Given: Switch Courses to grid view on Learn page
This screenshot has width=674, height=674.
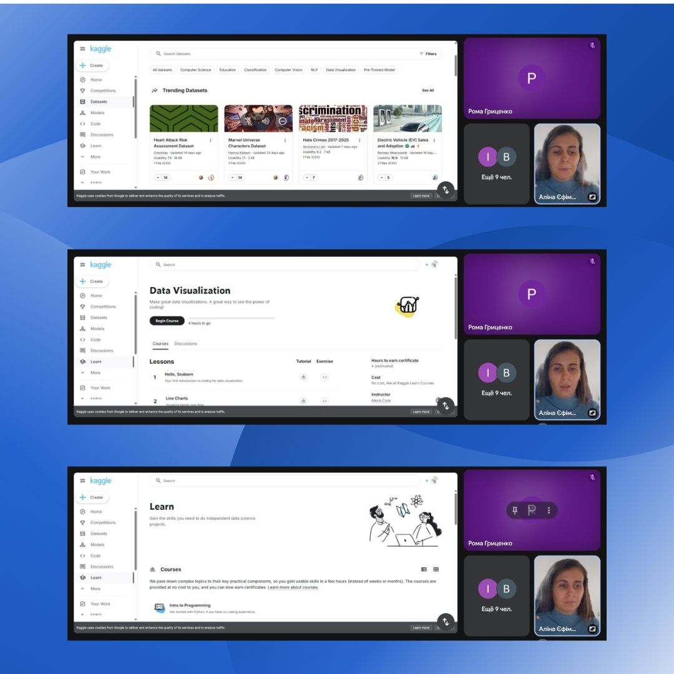Looking at the screenshot, I should pyautogui.click(x=436, y=569).
